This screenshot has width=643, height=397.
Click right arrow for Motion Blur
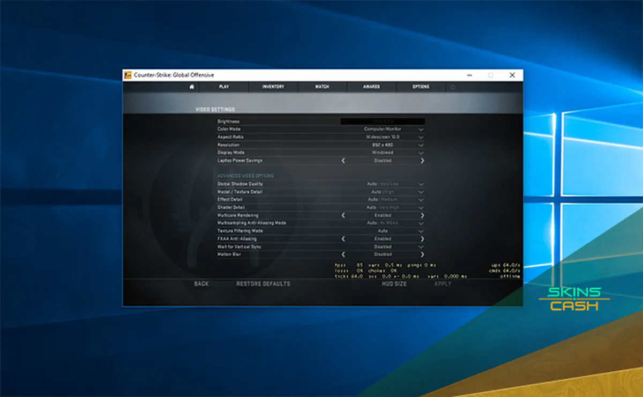(422, 254)
